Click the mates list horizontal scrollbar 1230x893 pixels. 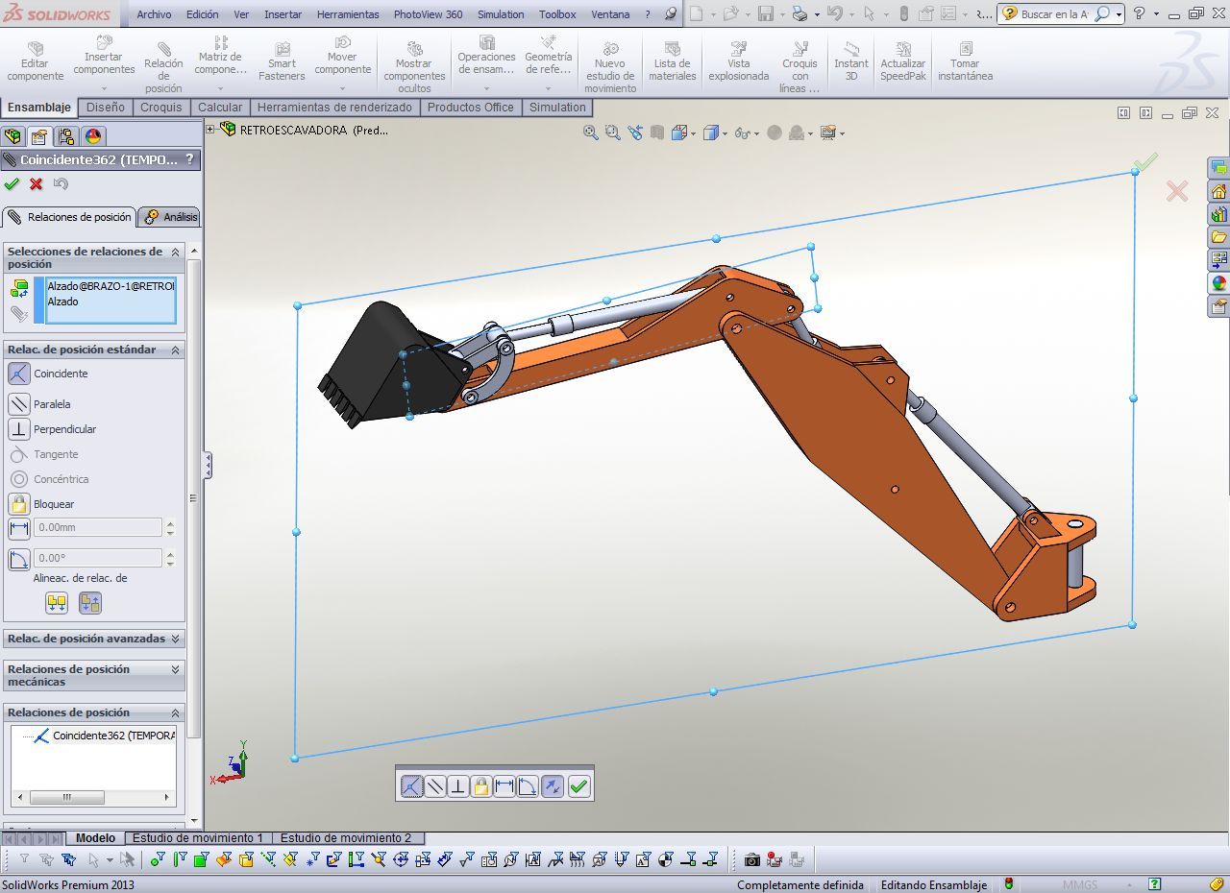tap(94, 797)
